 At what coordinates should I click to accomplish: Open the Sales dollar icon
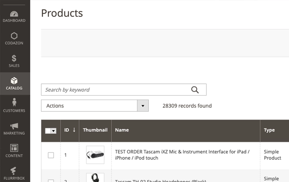14,58
